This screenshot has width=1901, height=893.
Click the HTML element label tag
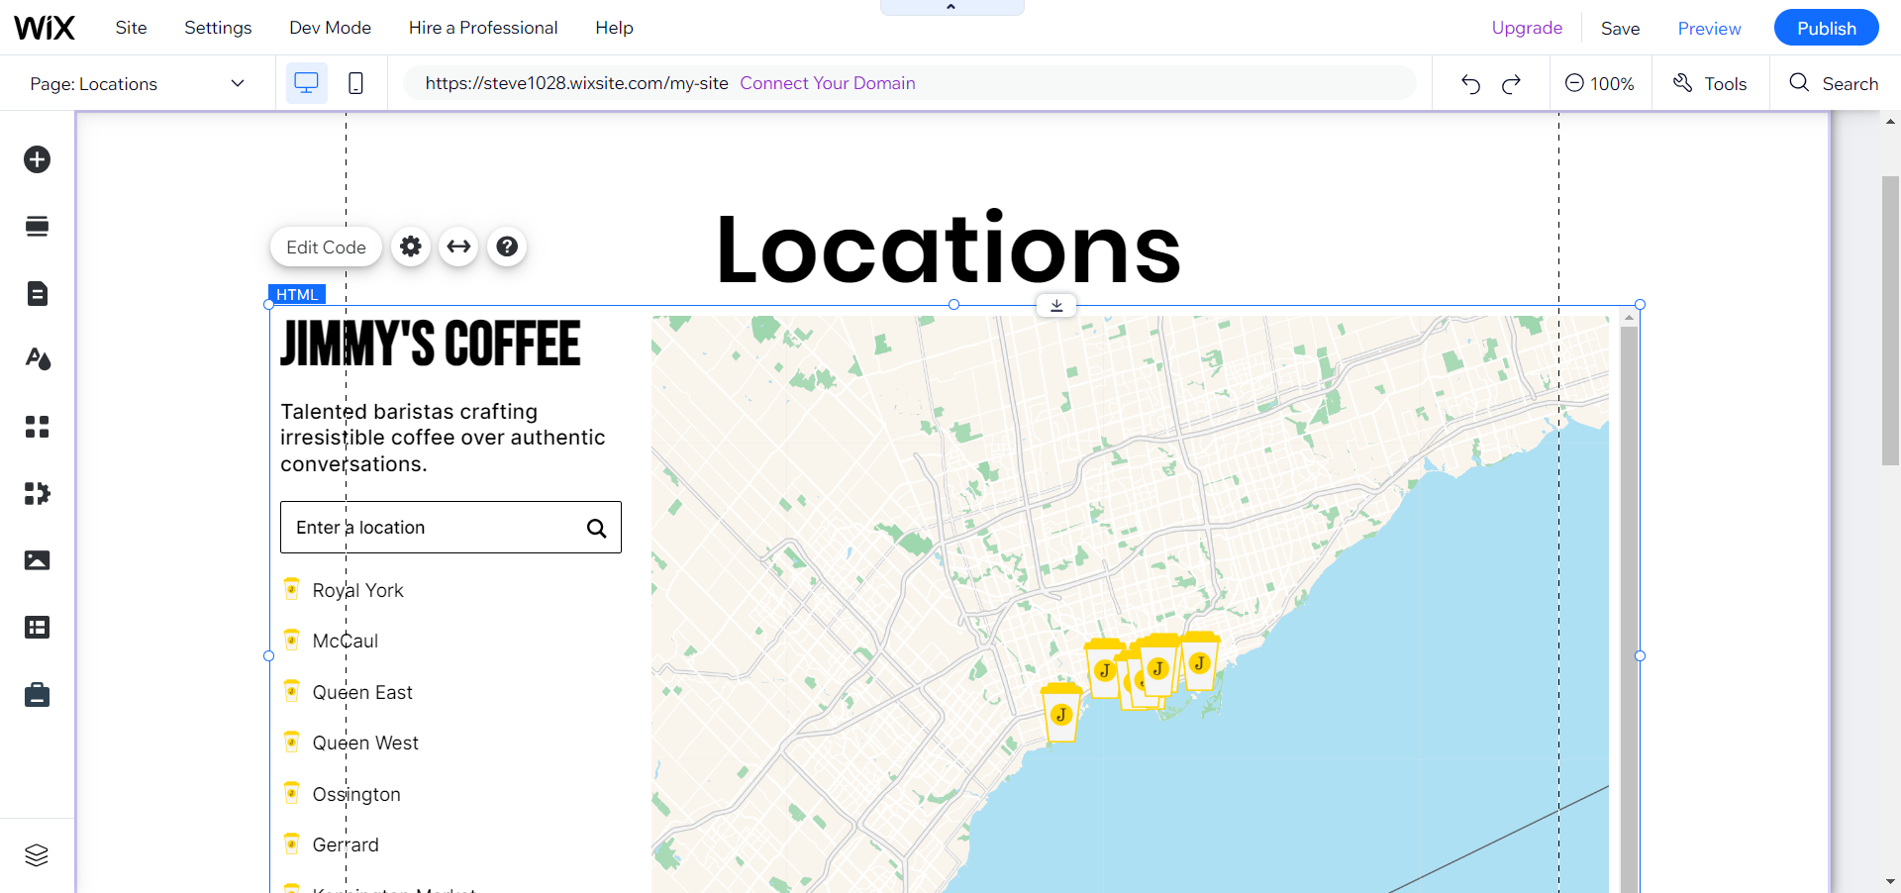pos(297,294)
